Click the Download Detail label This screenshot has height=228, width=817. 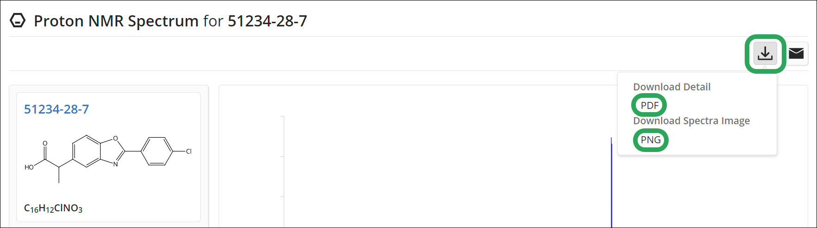click(671, 87)
